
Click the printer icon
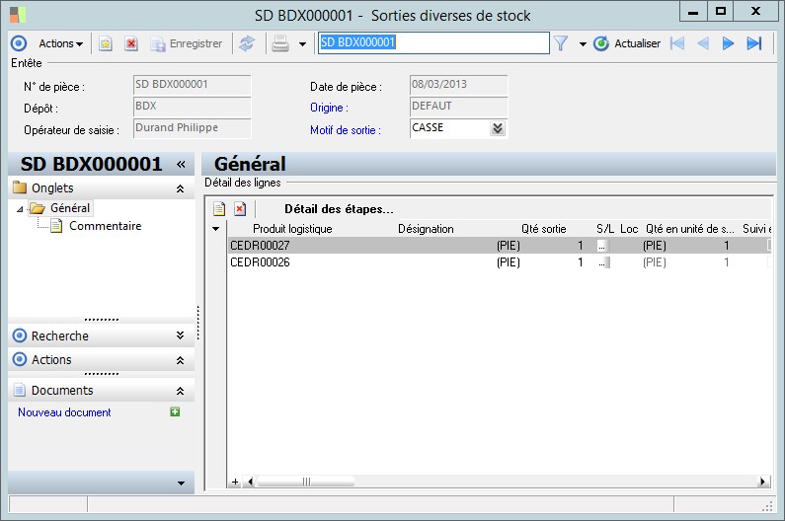(280, 44)
